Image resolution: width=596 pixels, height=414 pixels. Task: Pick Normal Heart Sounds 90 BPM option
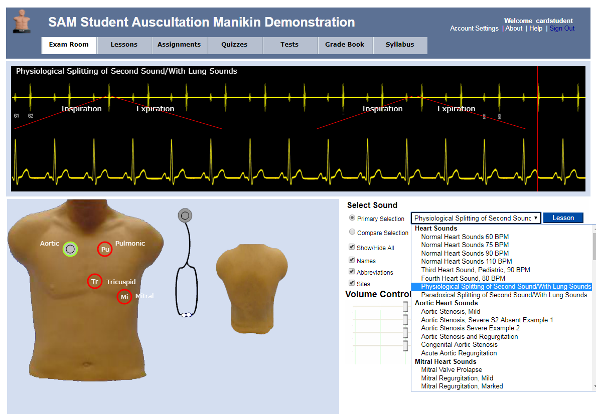coord(465,253)
